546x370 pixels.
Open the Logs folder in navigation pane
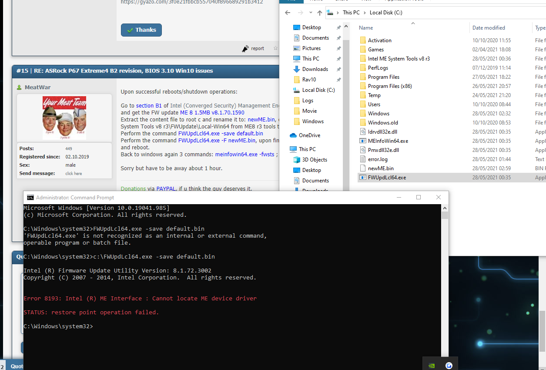[x=308, y=101]
